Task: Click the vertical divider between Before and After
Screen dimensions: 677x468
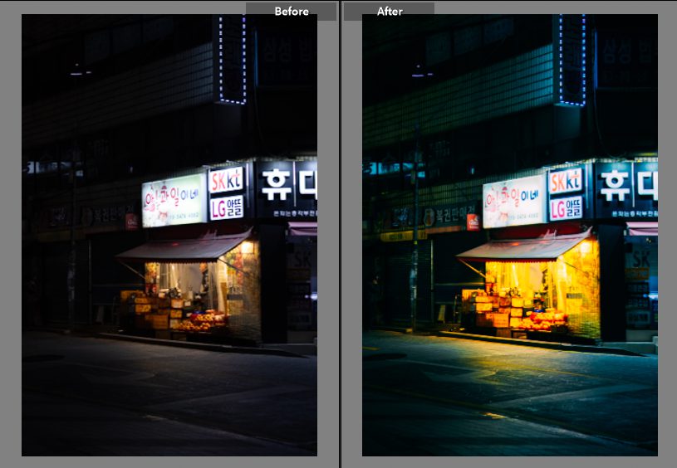Action: coord(341,234)
